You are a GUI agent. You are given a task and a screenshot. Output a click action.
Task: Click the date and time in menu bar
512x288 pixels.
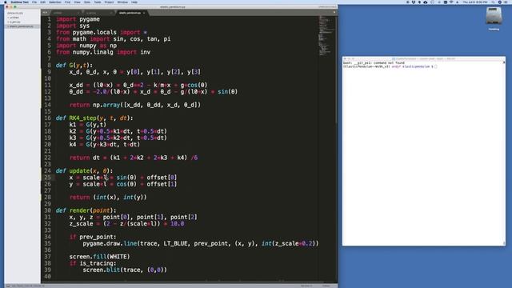[474, 2]
